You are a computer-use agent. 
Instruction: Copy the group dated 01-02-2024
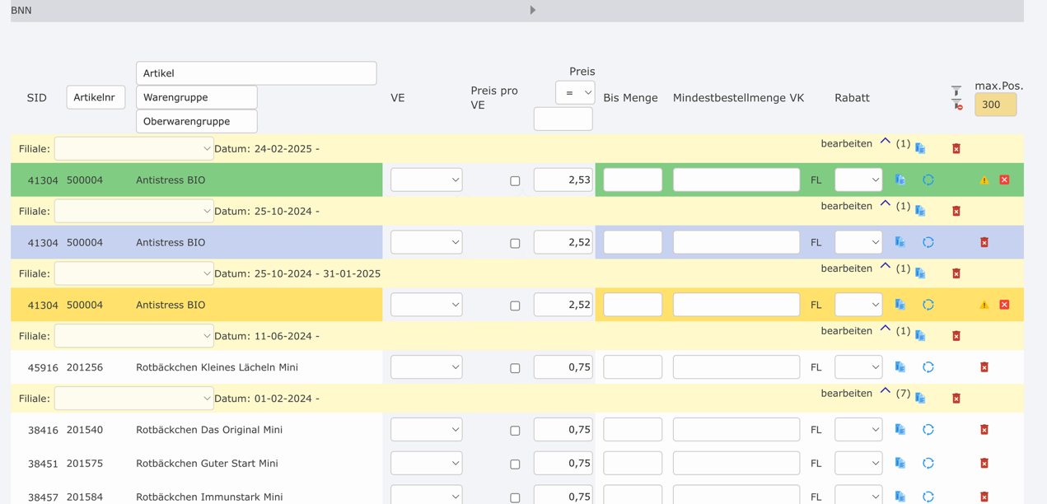click(920, 399)
